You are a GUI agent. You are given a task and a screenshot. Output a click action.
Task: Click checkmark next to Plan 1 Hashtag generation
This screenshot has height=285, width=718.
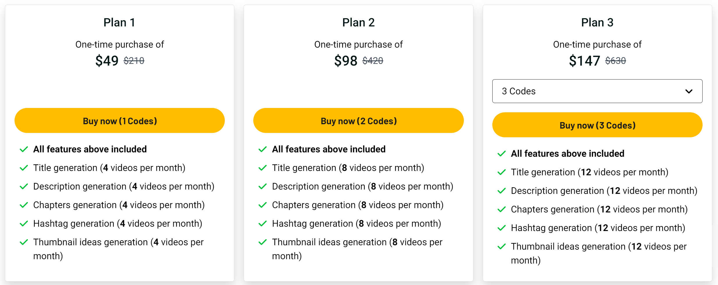(24, 224)
